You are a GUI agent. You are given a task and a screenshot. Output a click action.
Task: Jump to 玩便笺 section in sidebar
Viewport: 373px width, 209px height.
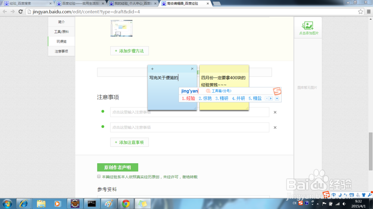point(62,41)
